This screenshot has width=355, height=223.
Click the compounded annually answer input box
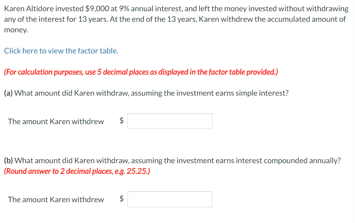click(x=170, y=199)
